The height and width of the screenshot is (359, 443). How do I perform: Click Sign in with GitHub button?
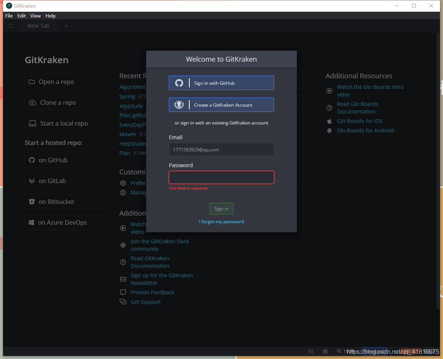coord(221,83)
